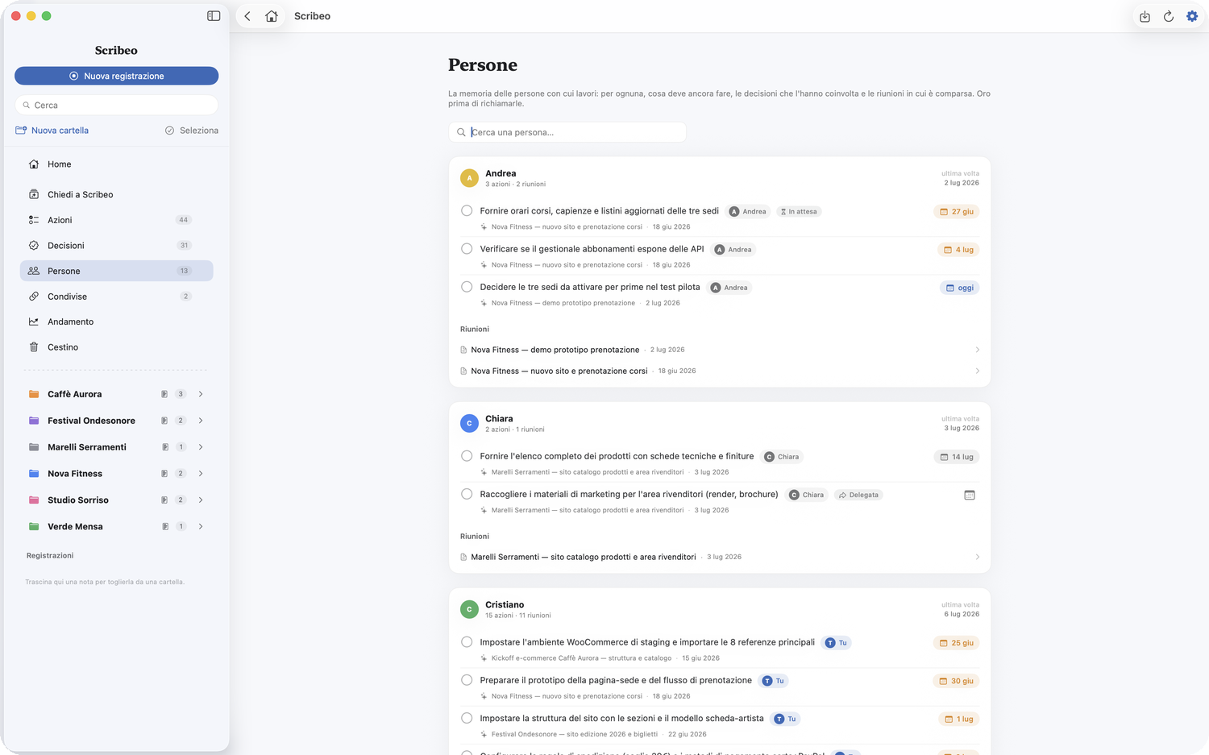The image size is (1209, 755).
Task: Go back with the back arrow
Action: tap(247, 16)
